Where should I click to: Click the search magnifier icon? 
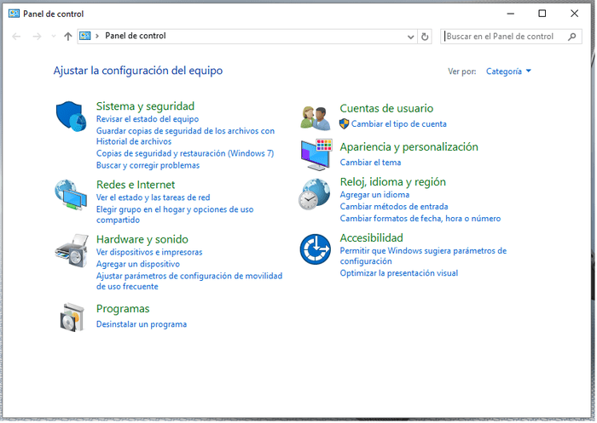coord(571,37)
